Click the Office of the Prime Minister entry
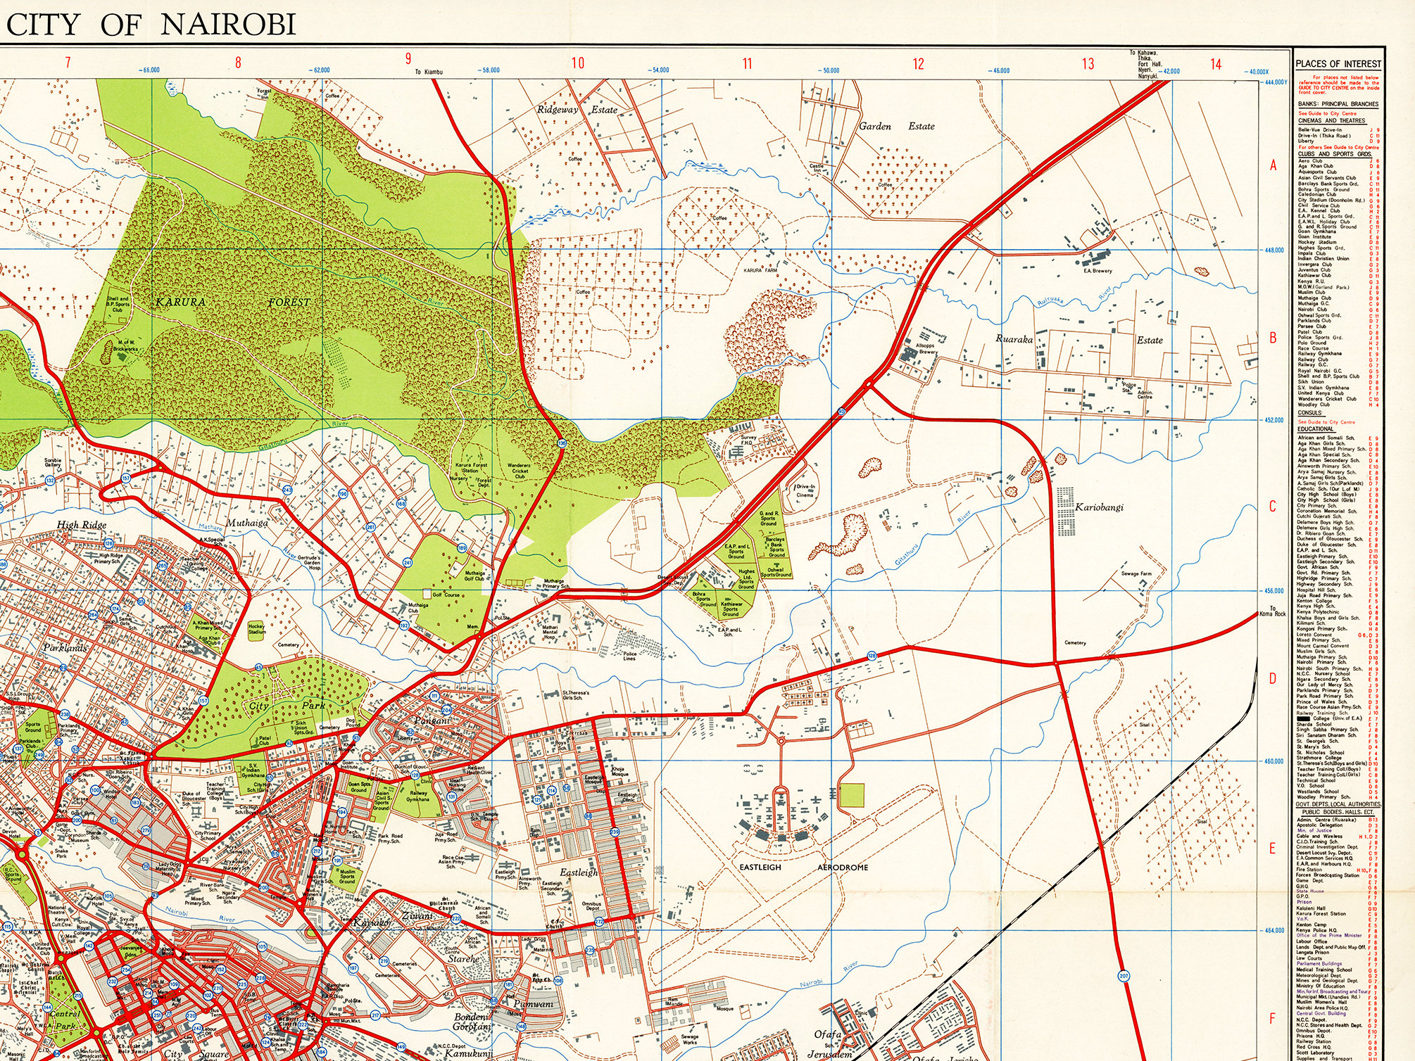1415x1061 pixels. pos(1328,935)
